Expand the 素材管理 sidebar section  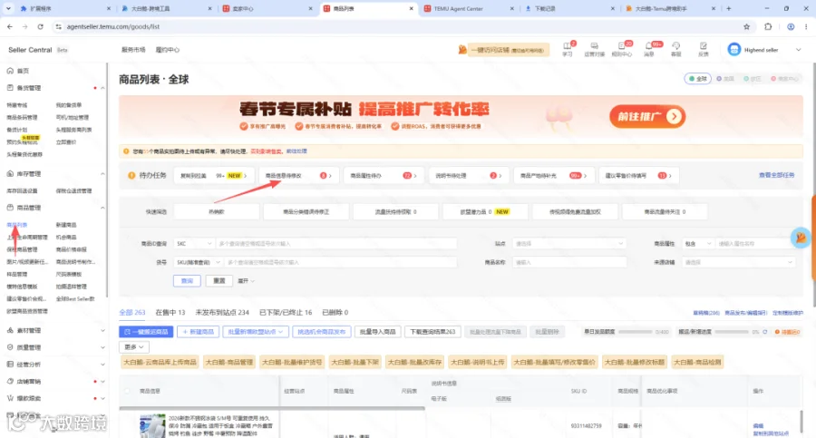102,331
